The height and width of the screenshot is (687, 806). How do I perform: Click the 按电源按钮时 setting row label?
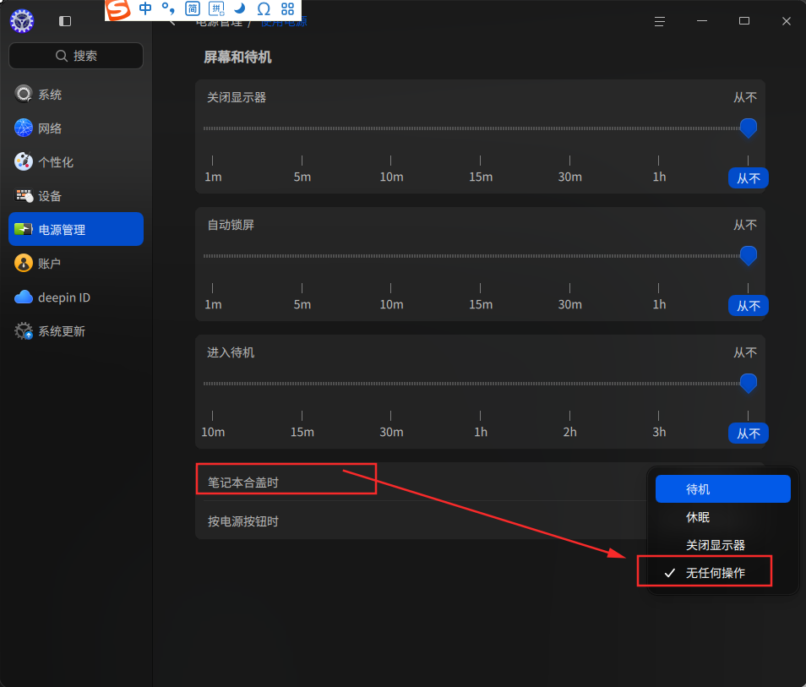[243, 521]
